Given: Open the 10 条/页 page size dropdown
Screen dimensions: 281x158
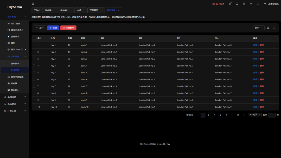Looking at the screenshot, I should point(255,115).
